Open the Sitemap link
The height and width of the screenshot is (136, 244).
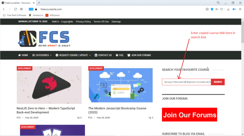click(x=116, y=22)
